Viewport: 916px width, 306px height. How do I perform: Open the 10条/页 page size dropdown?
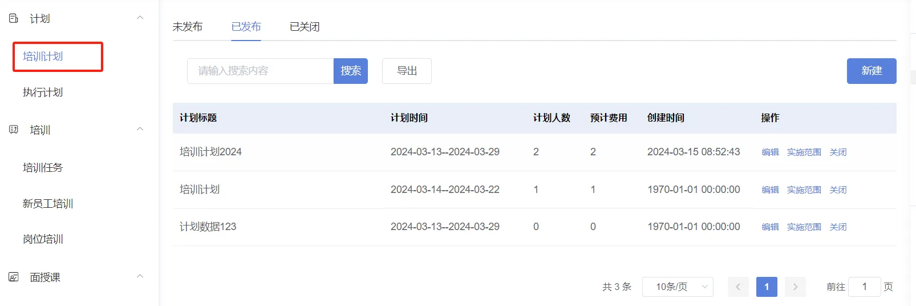point(678,287)
